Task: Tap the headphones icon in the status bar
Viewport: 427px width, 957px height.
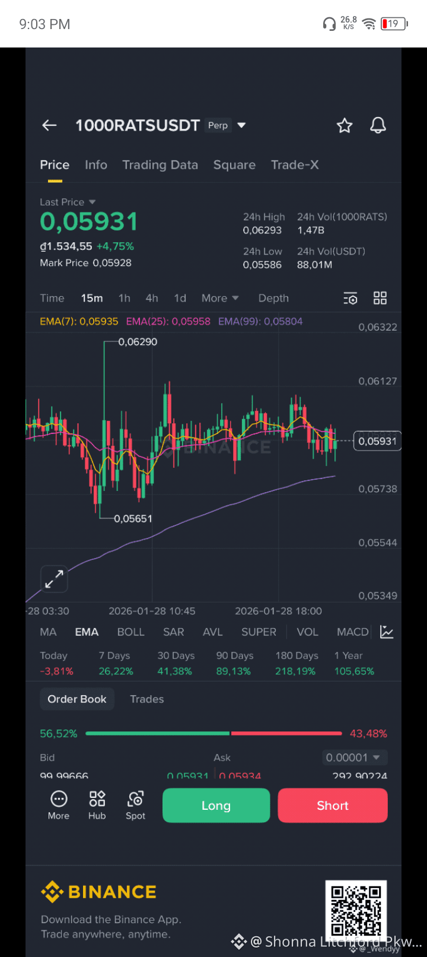Action: pyautogui.click(x=329, y=24)
